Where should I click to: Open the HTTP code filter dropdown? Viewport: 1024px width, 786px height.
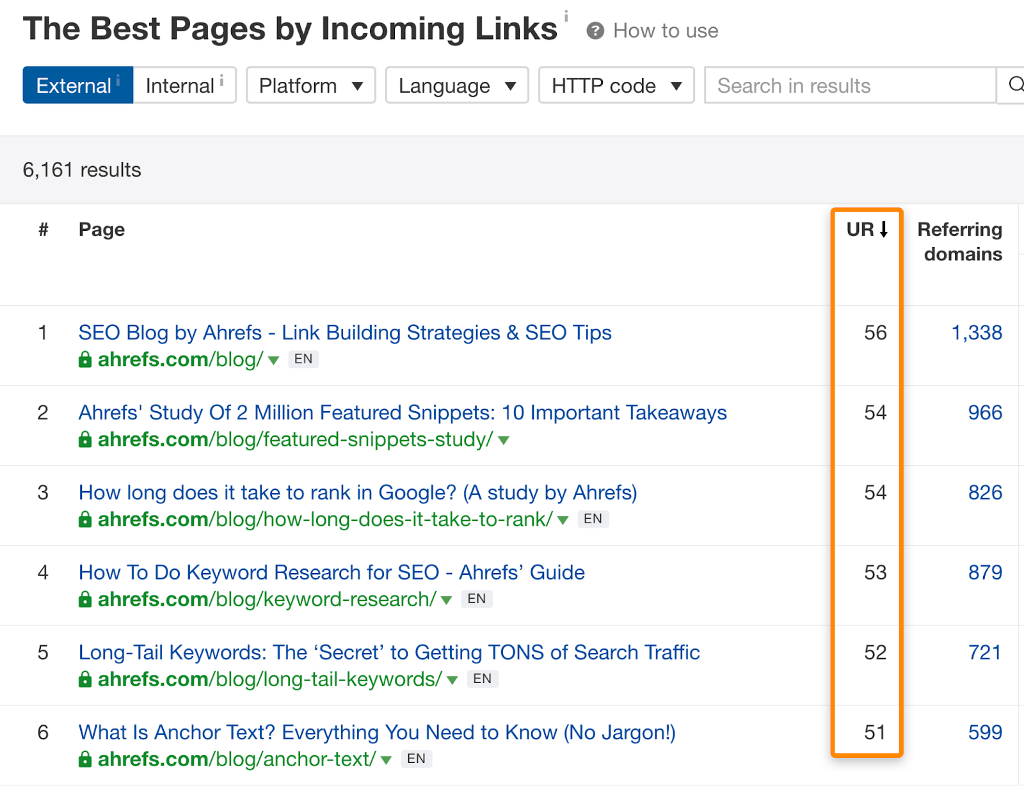[616, 85]
